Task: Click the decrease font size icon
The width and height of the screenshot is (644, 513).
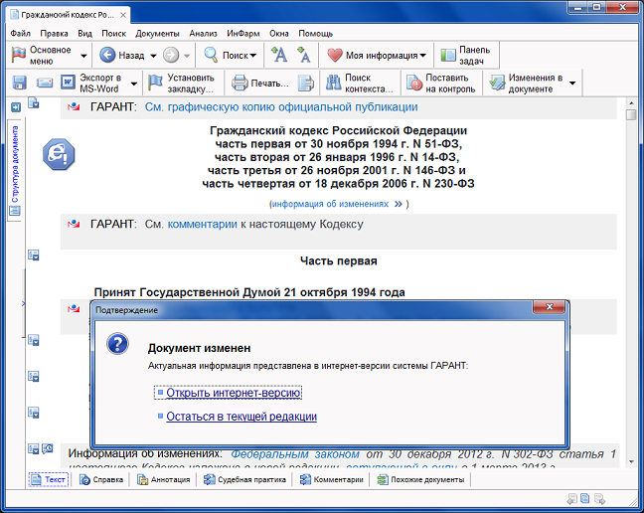Action: (304, 56)
